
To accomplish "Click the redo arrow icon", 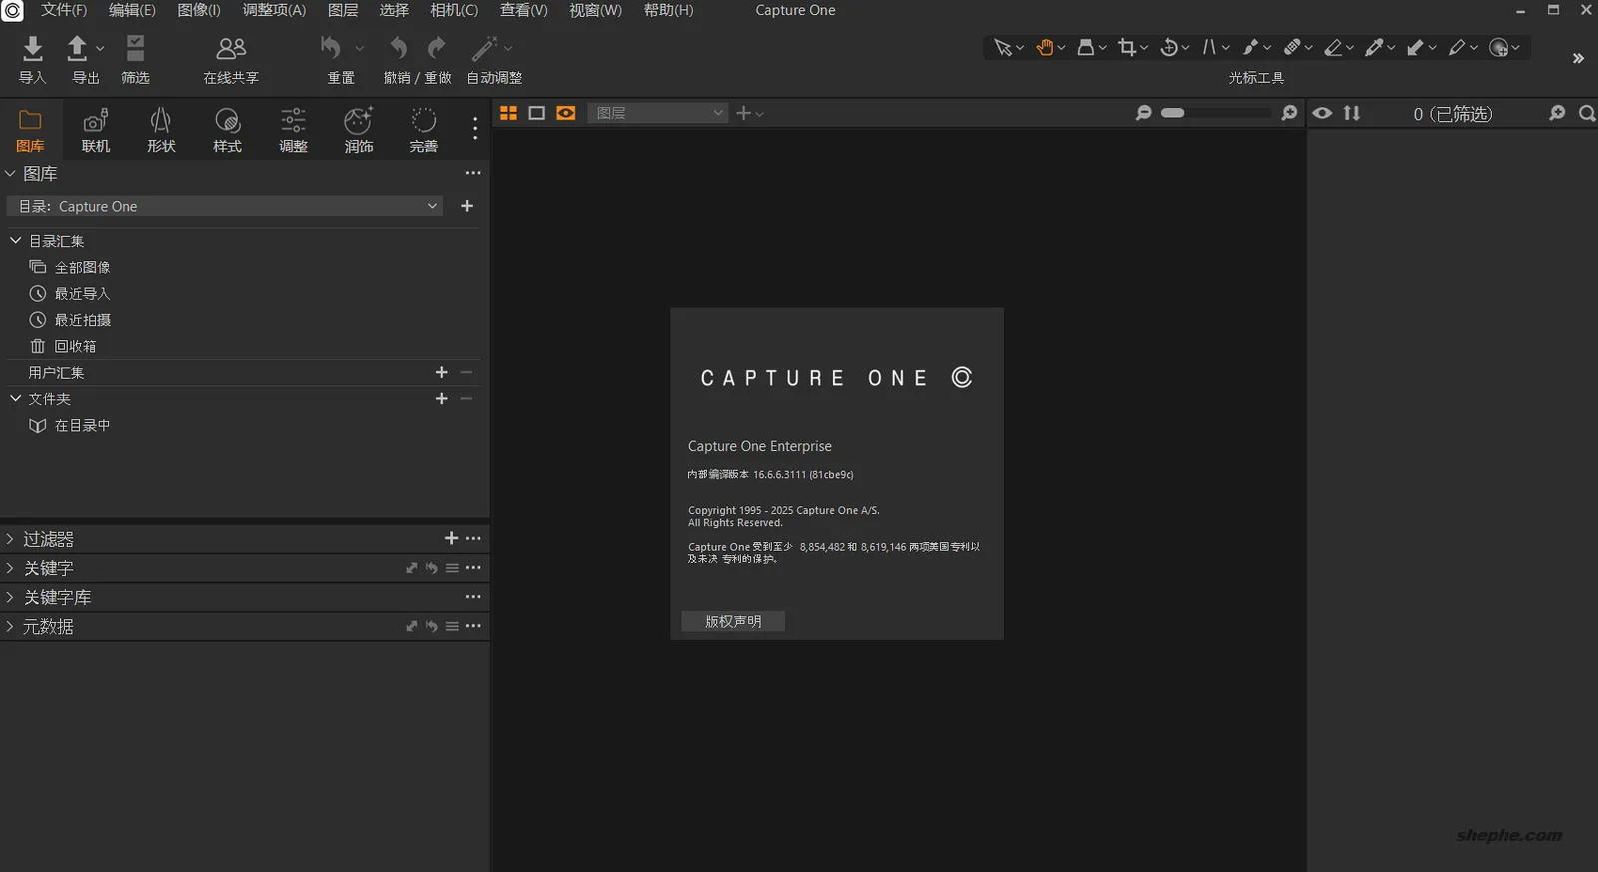I will coord(436,47).
